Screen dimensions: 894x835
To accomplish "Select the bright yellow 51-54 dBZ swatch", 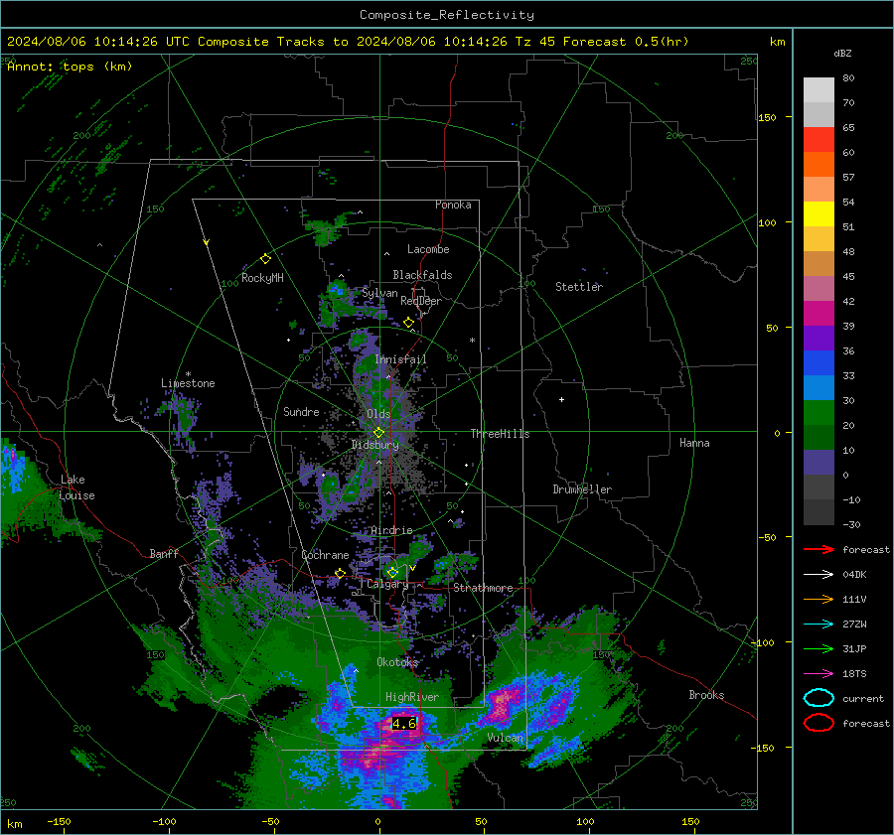I will tap(819, 214).
